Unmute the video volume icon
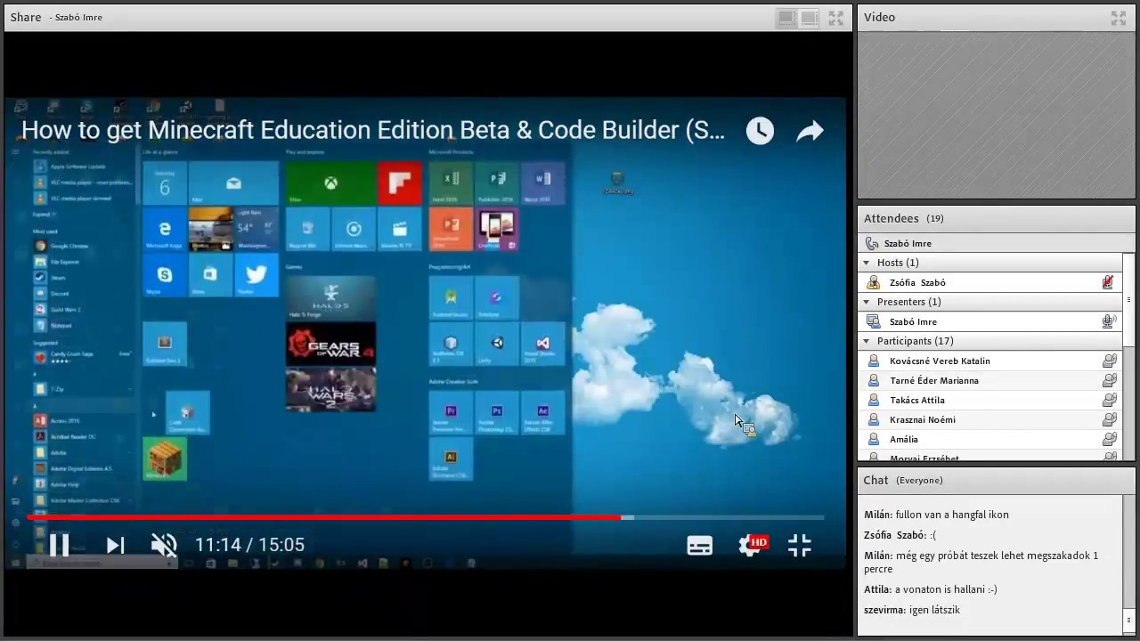This screenshot has height=641, width=1140. (x=164, y=545)
